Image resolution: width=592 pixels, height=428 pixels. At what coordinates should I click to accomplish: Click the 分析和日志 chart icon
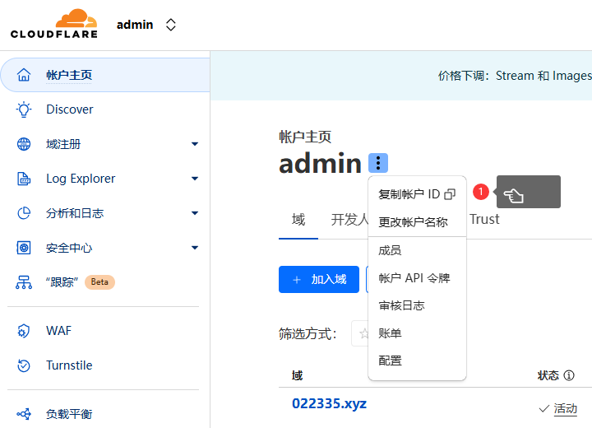point(24,213)
